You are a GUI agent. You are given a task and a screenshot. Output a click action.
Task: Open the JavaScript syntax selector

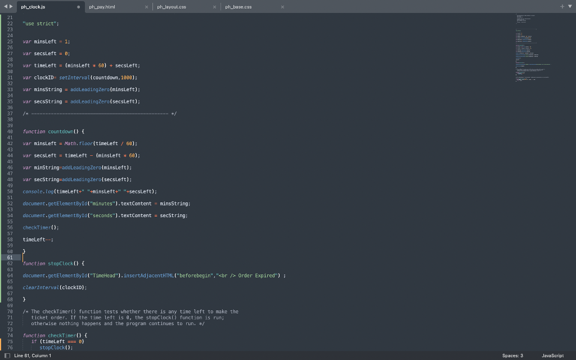[x=552, y=355]
